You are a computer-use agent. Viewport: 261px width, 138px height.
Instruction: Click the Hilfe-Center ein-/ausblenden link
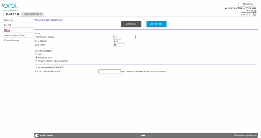245,135
